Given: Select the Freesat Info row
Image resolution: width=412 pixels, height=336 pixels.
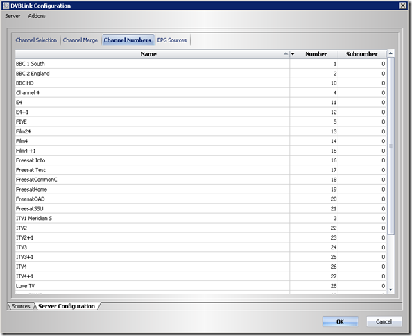Looking at the screenshot, I should [200, 160].
